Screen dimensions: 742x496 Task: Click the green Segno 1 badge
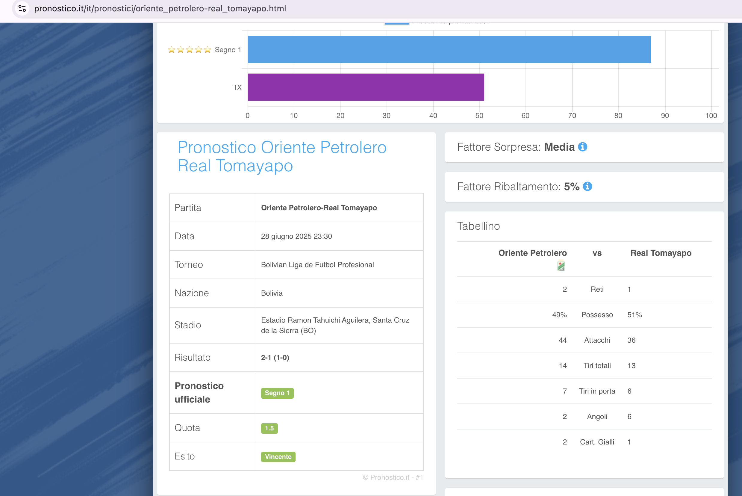277,393
